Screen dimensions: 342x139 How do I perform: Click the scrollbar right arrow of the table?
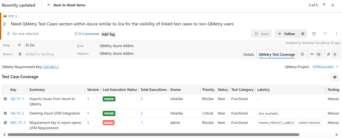[337, 135]
